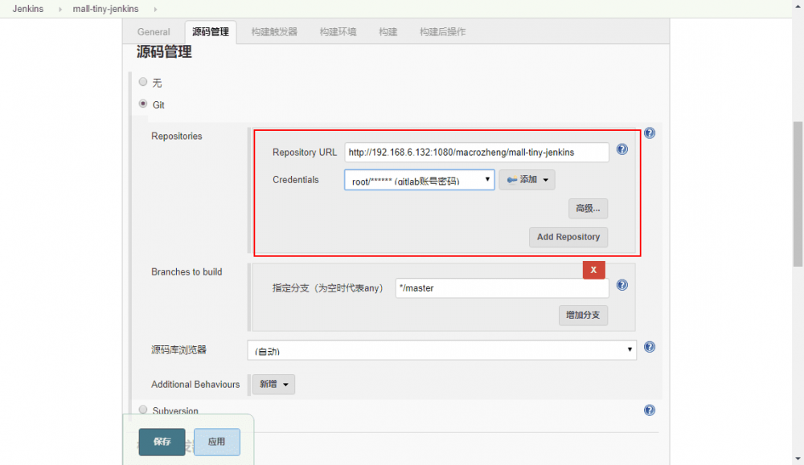Delete the branch entry using the red X
Screen dimensions: 804x465
594,269
